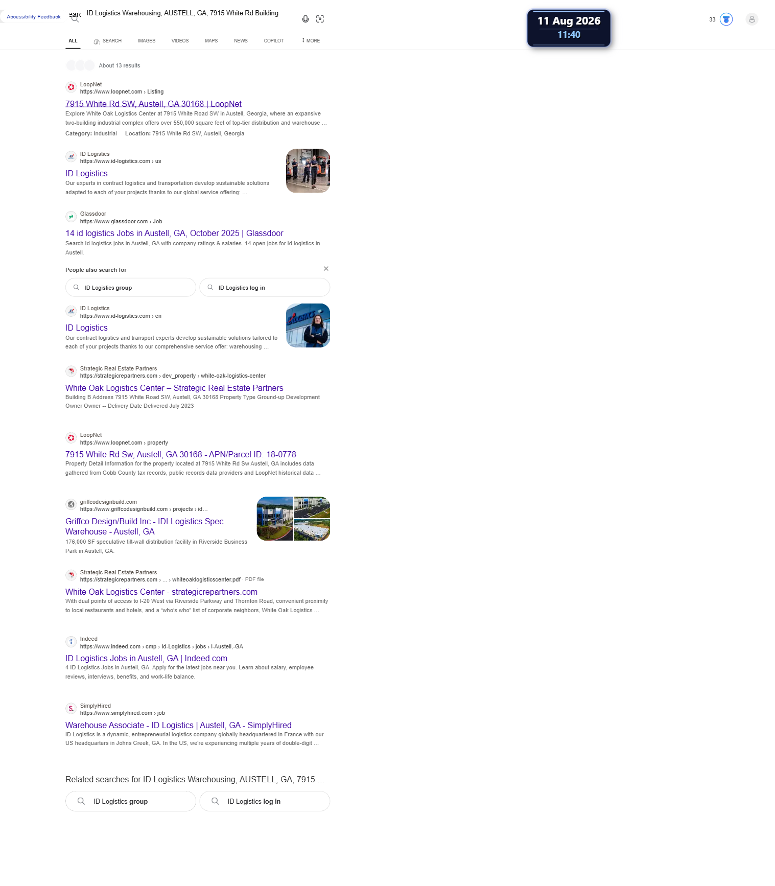Open the first ID Logistics result title
775x886 pixels.
86,174
